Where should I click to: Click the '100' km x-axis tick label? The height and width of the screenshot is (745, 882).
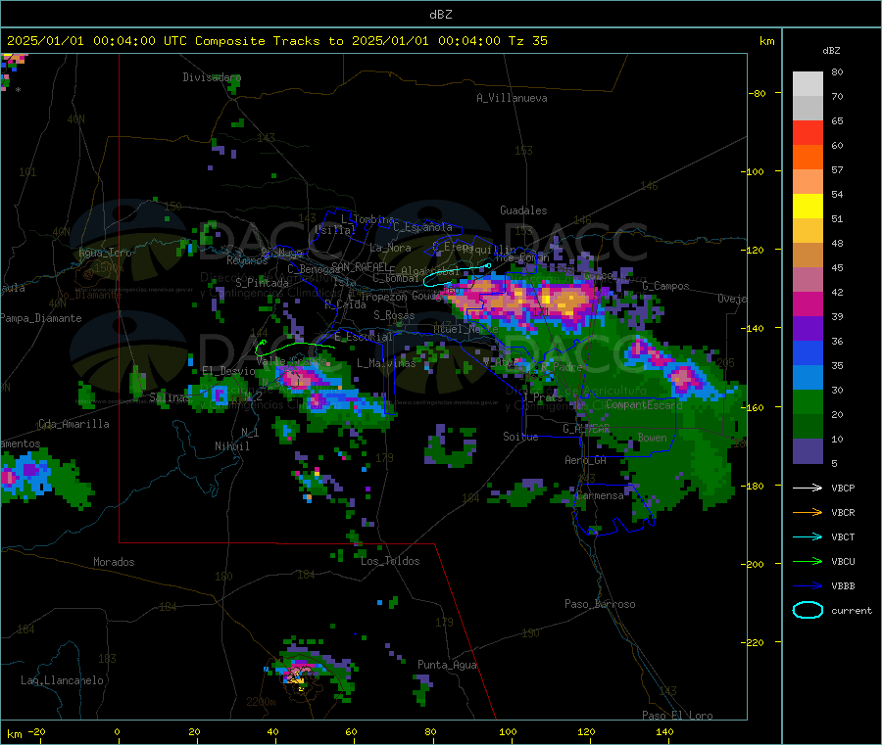click(508, 731)
